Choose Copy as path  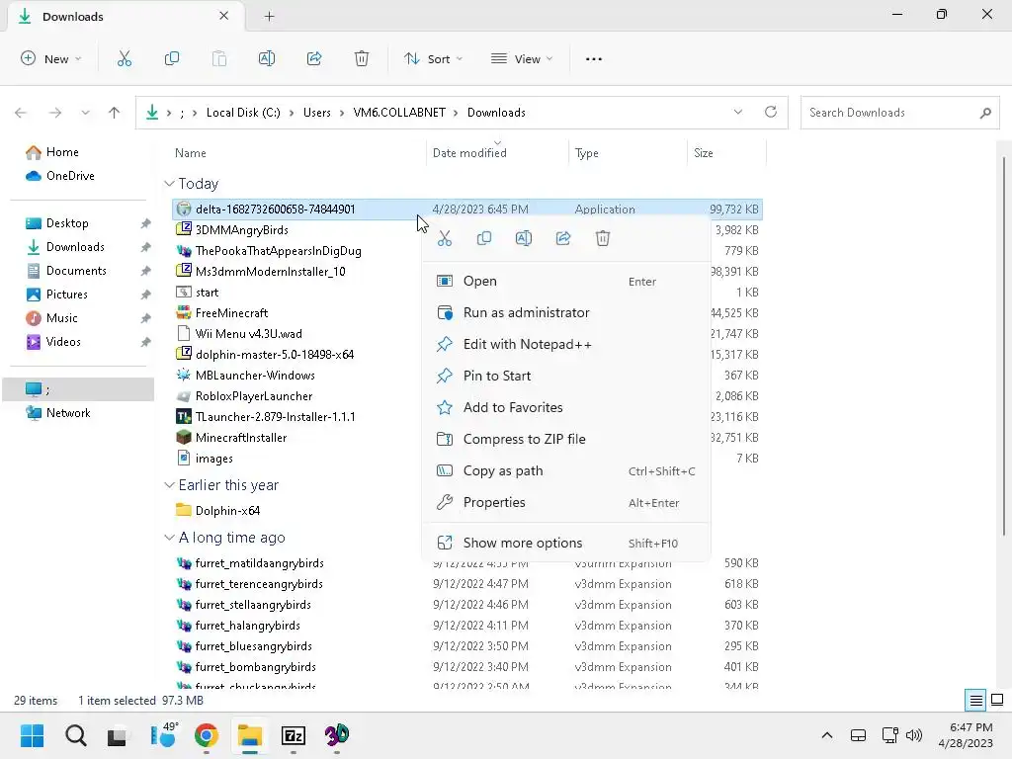point(566,470)
